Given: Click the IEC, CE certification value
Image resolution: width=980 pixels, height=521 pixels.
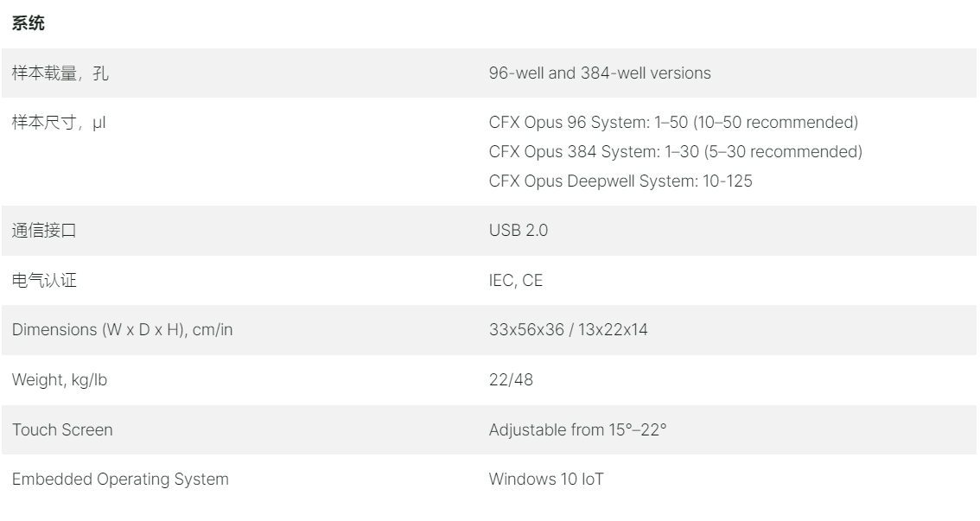Looking at the screenshot, I should (x=516, y=281).
